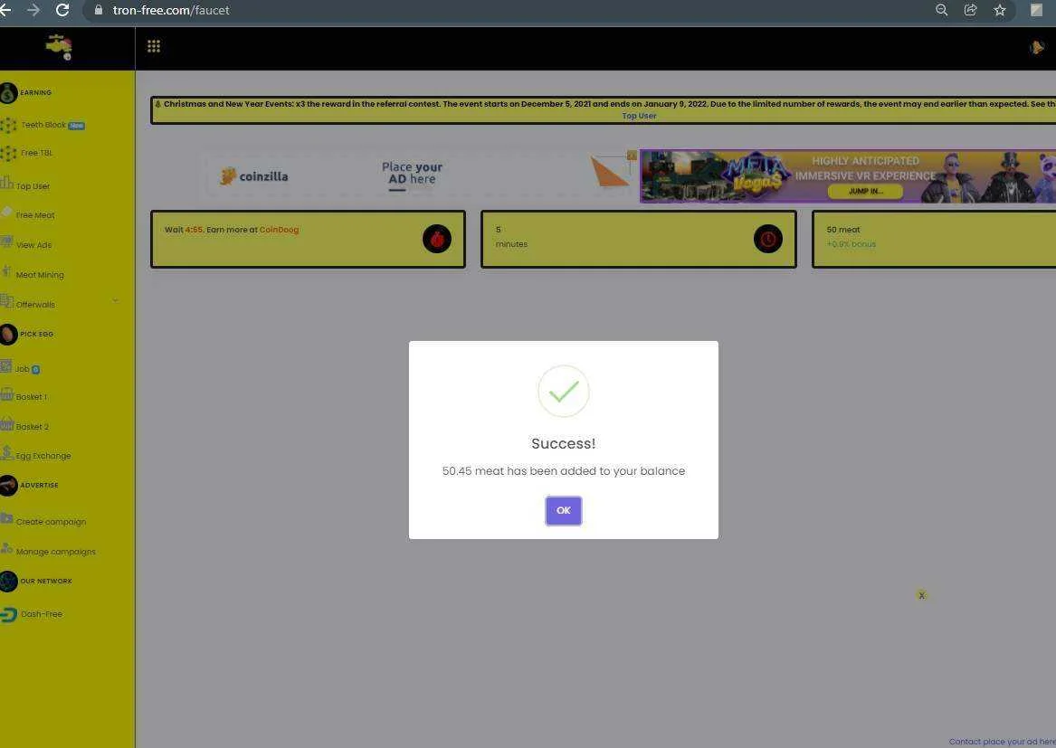This screenshot has height=748, width=1056.
Task: Bookmark this page with star icon
Action: tap(999, 10)
